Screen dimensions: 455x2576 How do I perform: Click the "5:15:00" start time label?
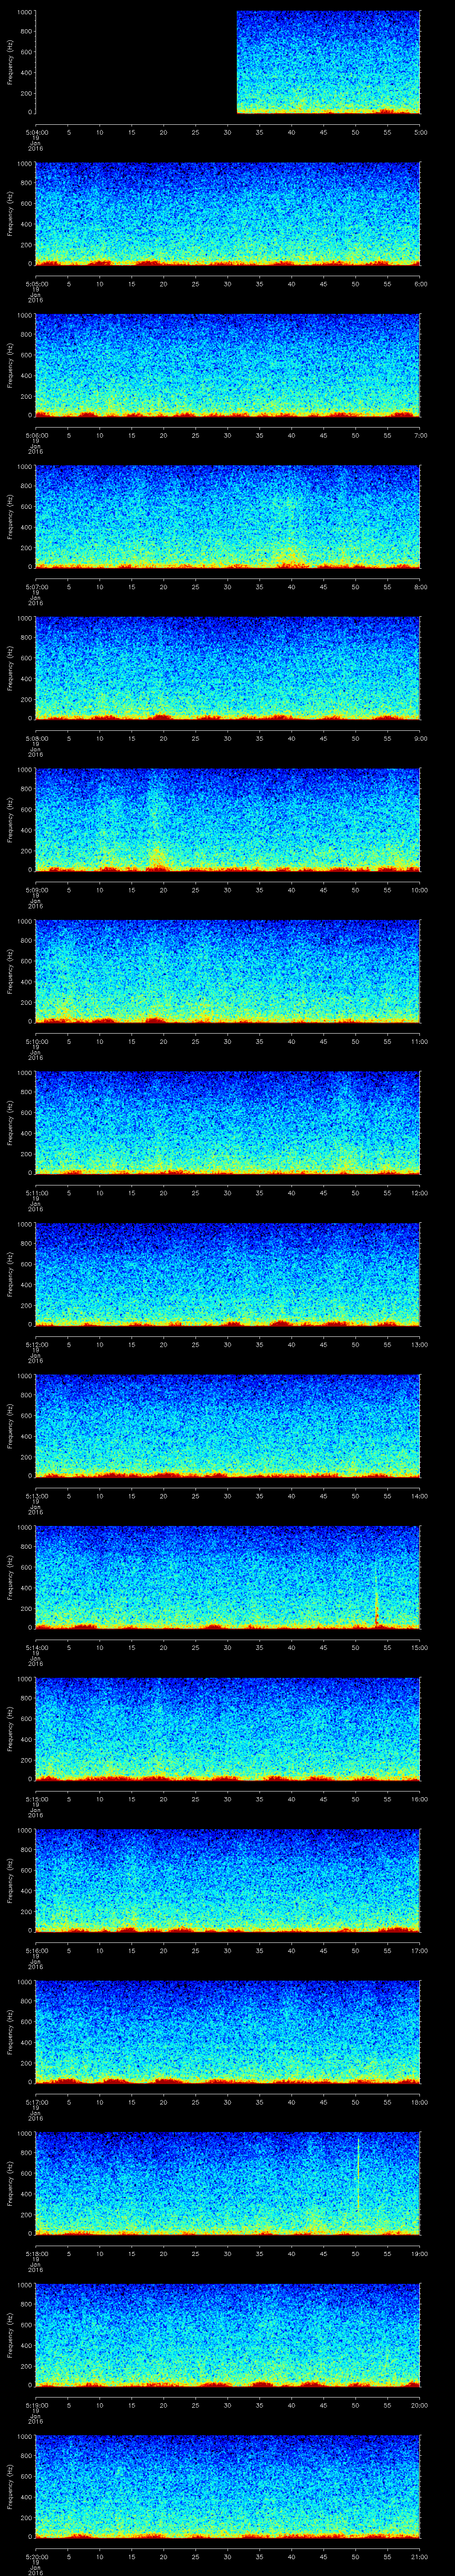[36, 1799]
